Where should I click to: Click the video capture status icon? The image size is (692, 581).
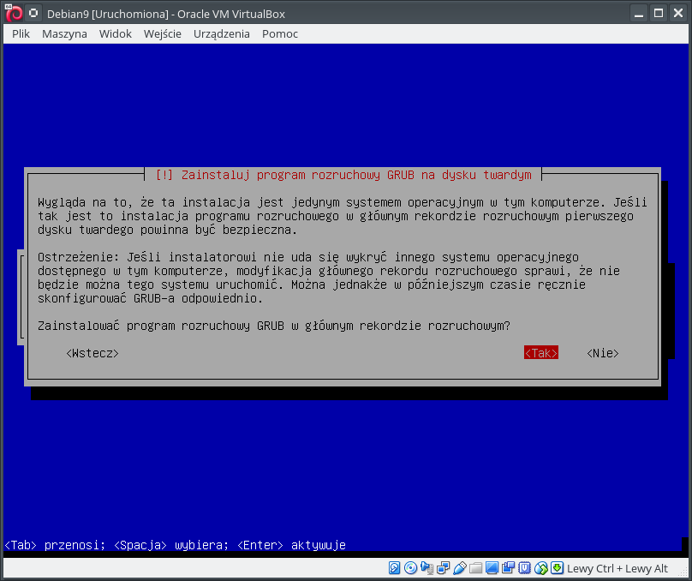pyautogui.click(x=509, y=568)
